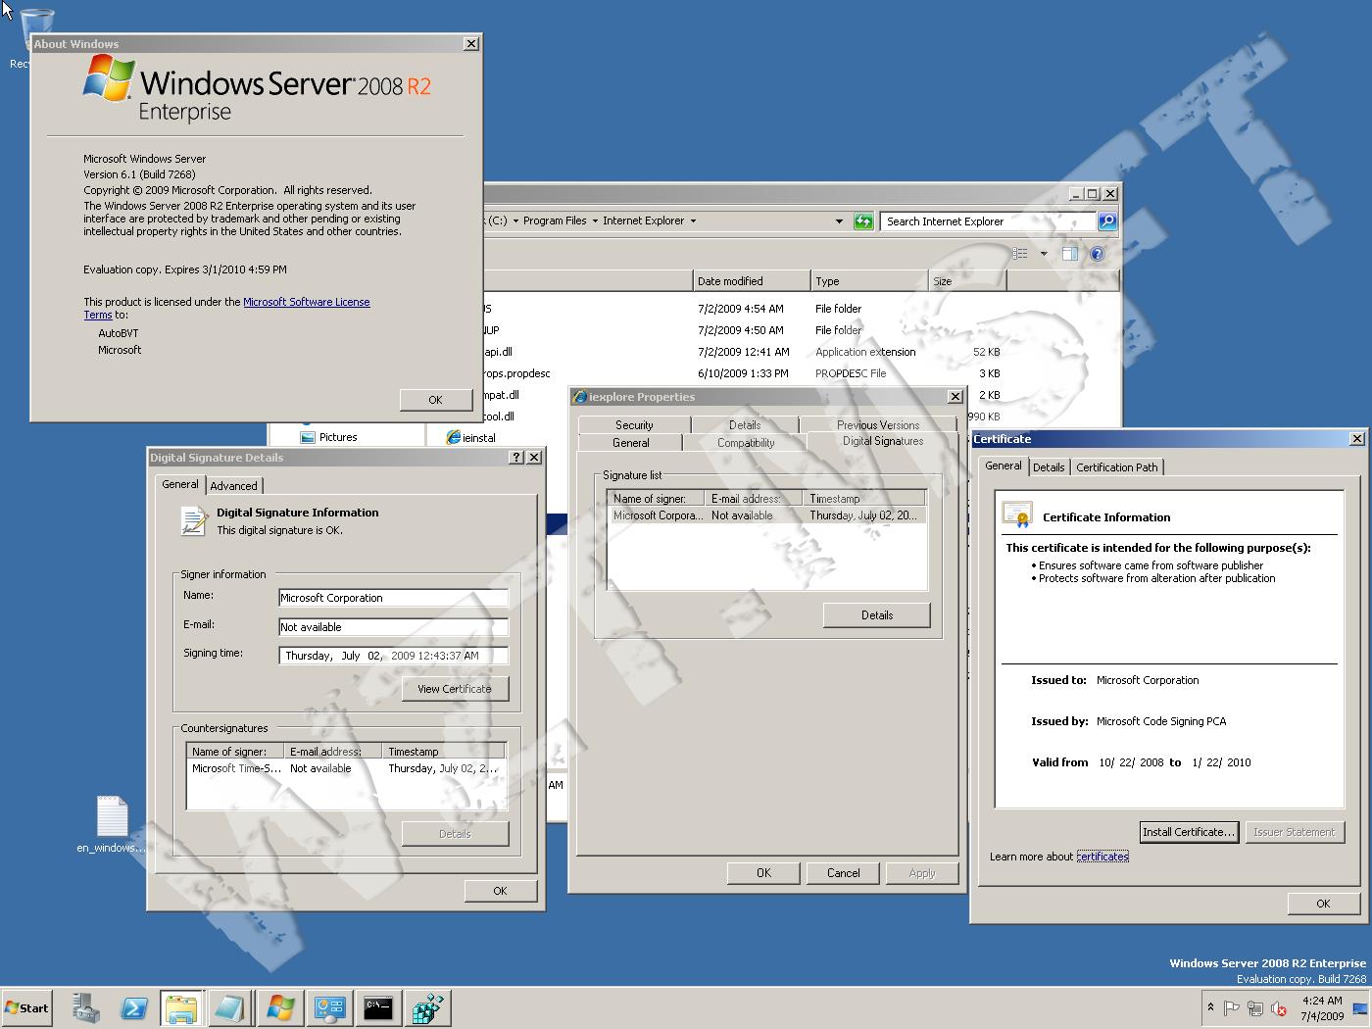Screen dimensions: 1372x1029
Task: Open the Certification Path tab
Action: 1117,467
